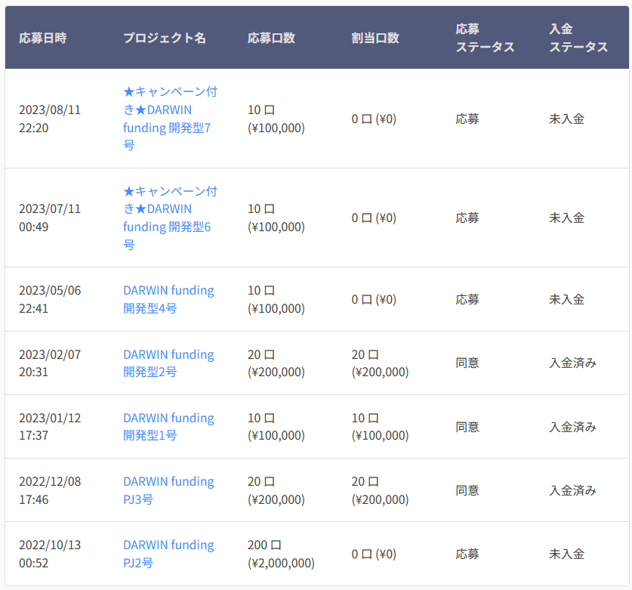The height and width of the screenshot is (590, 632).
Task: Select the date 2023/01/12 17:37
Action: (x=50, y=427)
